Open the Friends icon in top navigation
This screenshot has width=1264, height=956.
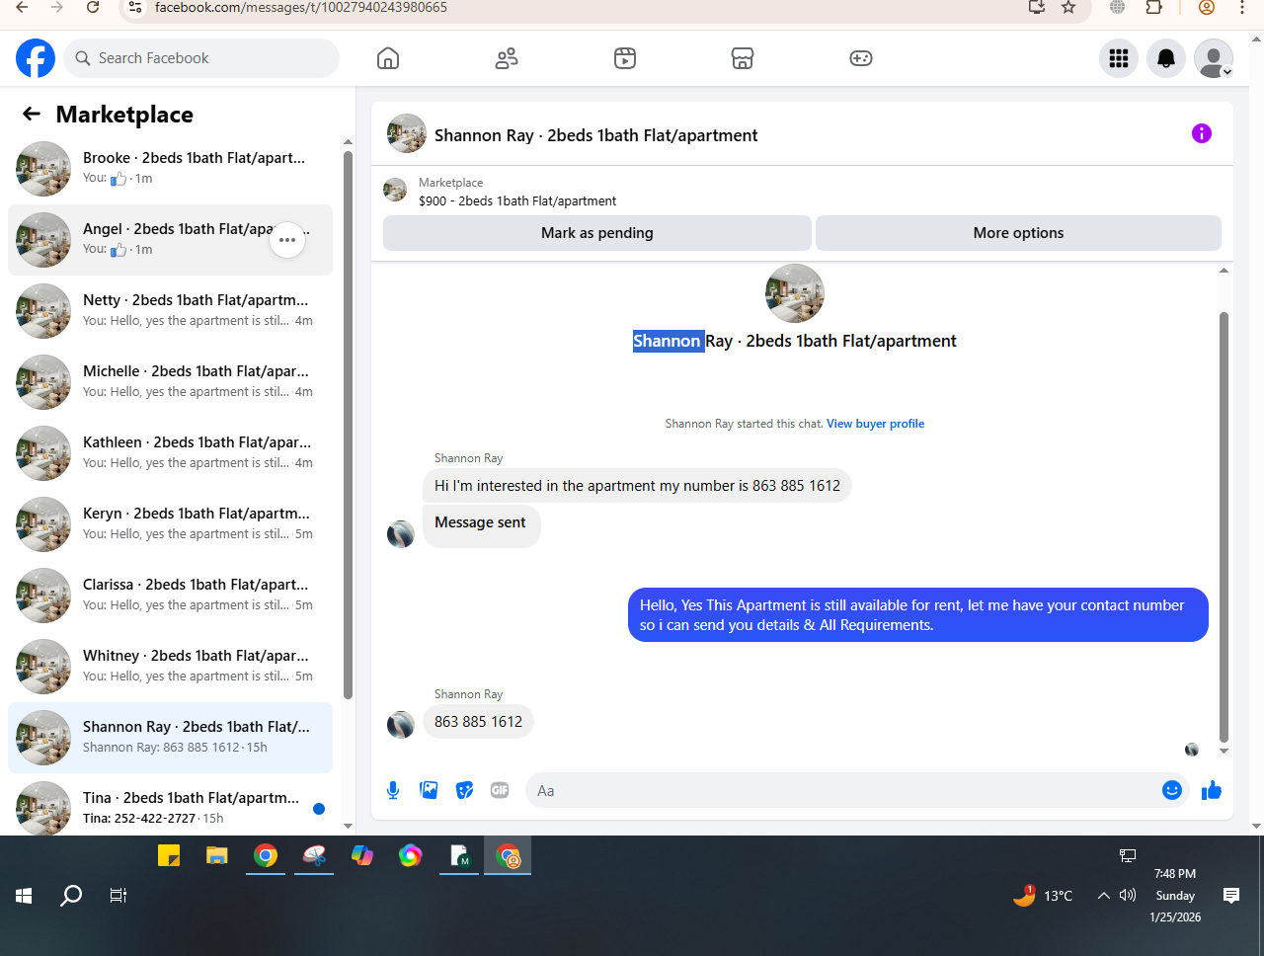507,58
